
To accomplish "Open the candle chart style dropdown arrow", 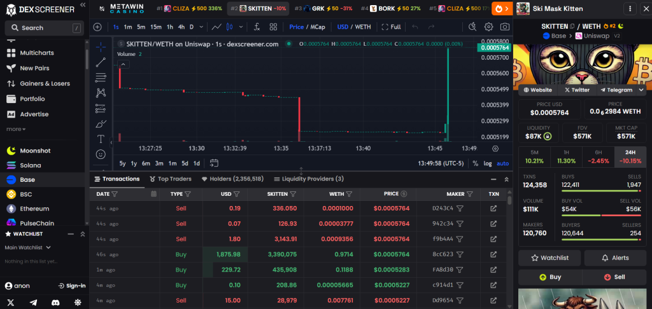I will coord(241,27).
